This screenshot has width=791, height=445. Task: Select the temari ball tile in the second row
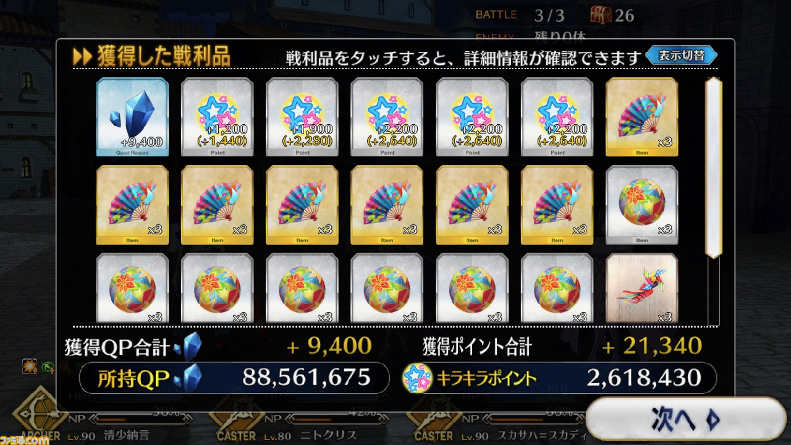(641, 205)
